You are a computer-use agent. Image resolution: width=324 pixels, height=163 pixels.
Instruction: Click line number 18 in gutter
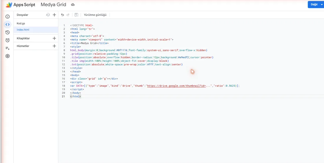[63, 86]
